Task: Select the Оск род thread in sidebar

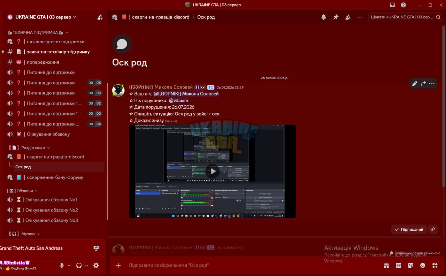Action: [x=59, y=167]
